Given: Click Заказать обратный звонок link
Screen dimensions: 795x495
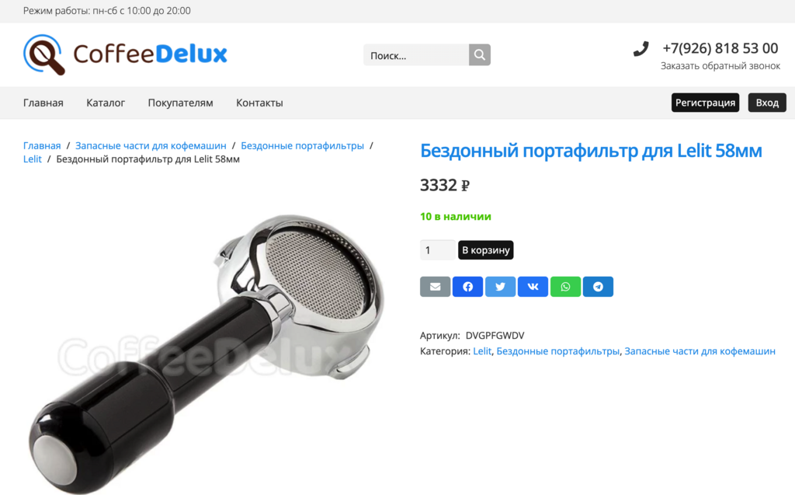Looking at the screenshot, I should point(720,66).
